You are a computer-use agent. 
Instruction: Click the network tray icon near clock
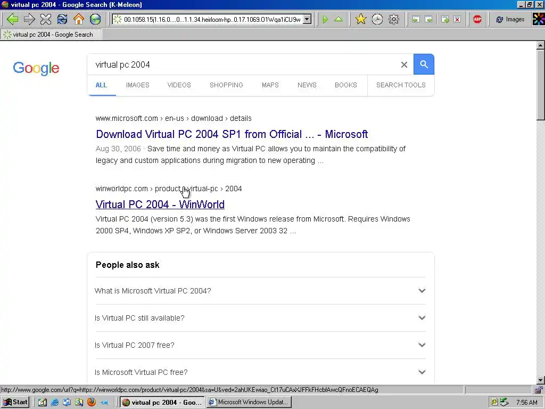[505, 403]
